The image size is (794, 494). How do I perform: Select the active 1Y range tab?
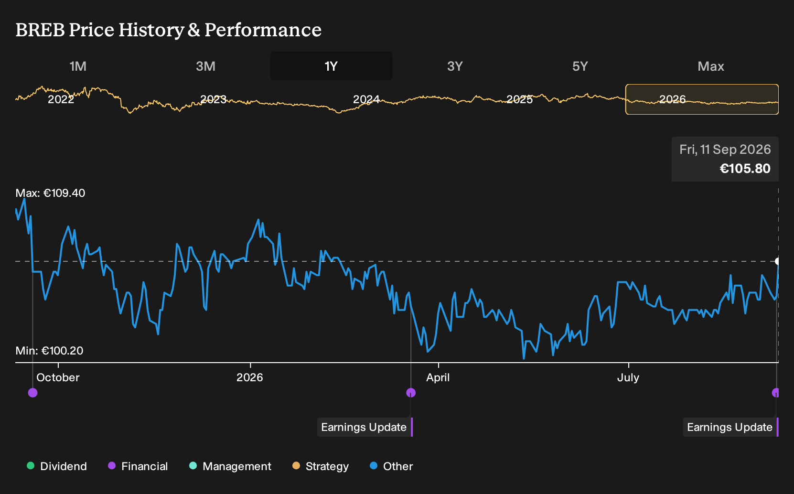click(x=331, y=66)
